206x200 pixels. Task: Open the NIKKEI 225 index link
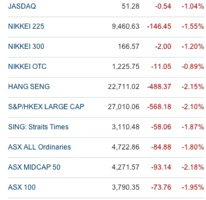click(26, 26)
